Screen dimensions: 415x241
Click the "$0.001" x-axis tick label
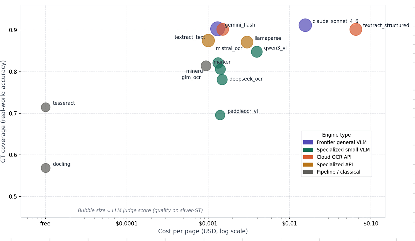[x=208, y=223]
